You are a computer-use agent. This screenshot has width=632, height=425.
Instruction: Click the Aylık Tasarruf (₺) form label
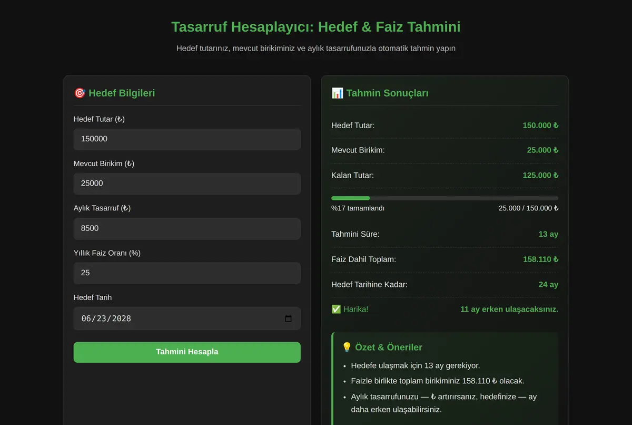click(x=102, y=208)
